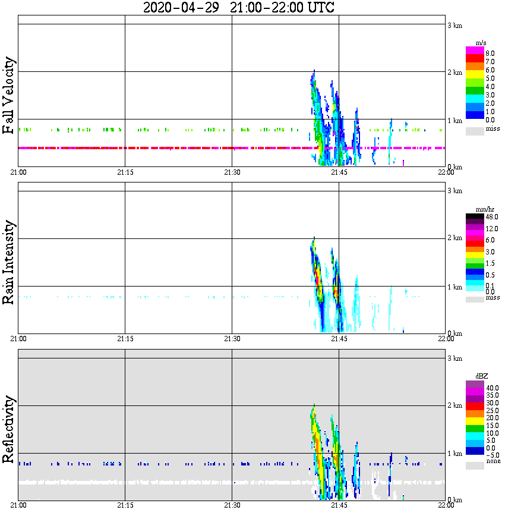This screenshot has height=516, width=505.
Task: Select the Reflectivity axis label
Action: click(8, 429)
